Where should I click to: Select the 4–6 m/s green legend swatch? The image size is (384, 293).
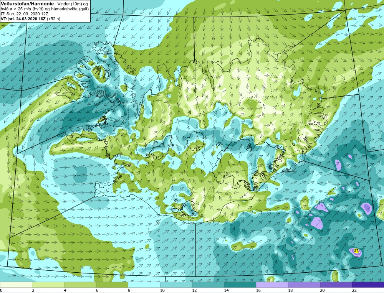[x=80, y=285]
